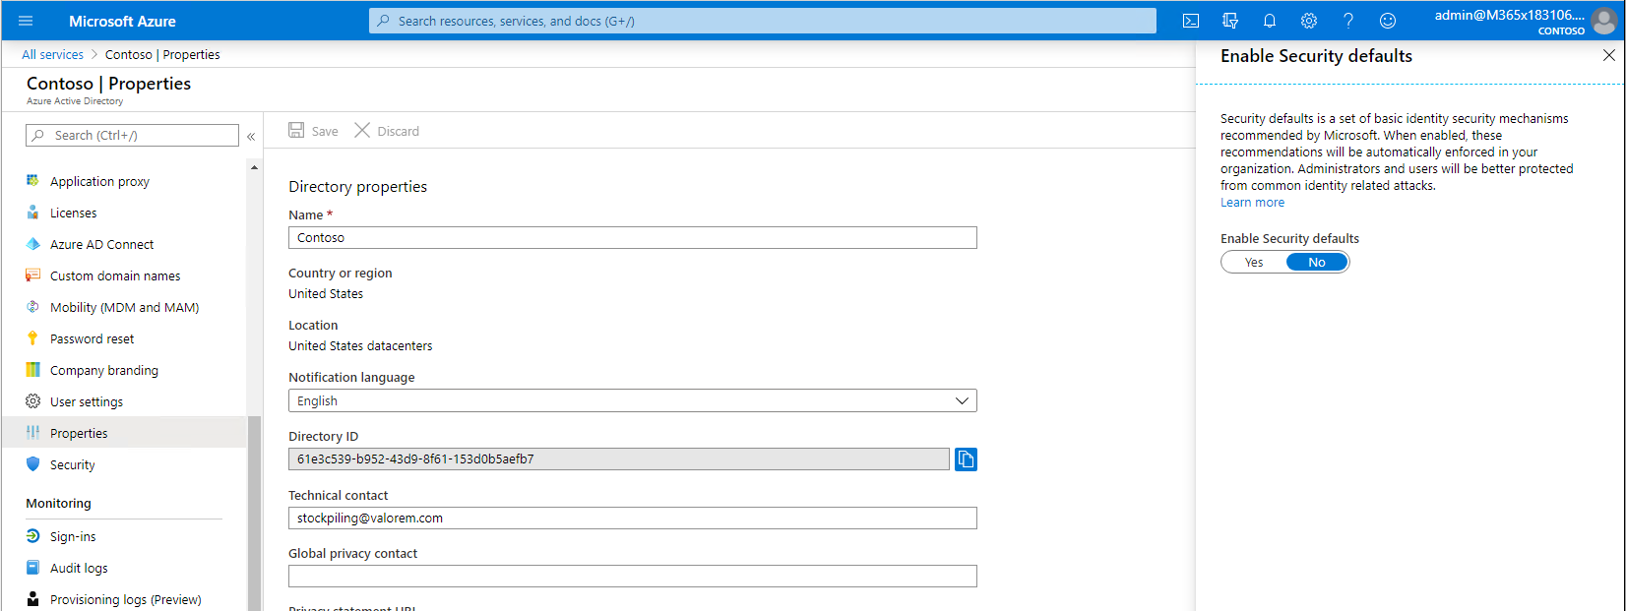Open the hamburger portal menu

tap(26, 21)
